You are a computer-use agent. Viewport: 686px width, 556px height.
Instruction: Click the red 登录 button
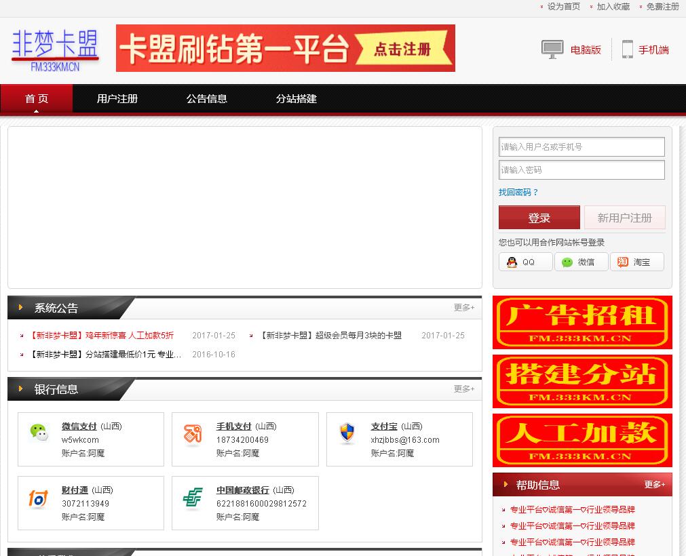click(539, 218)
